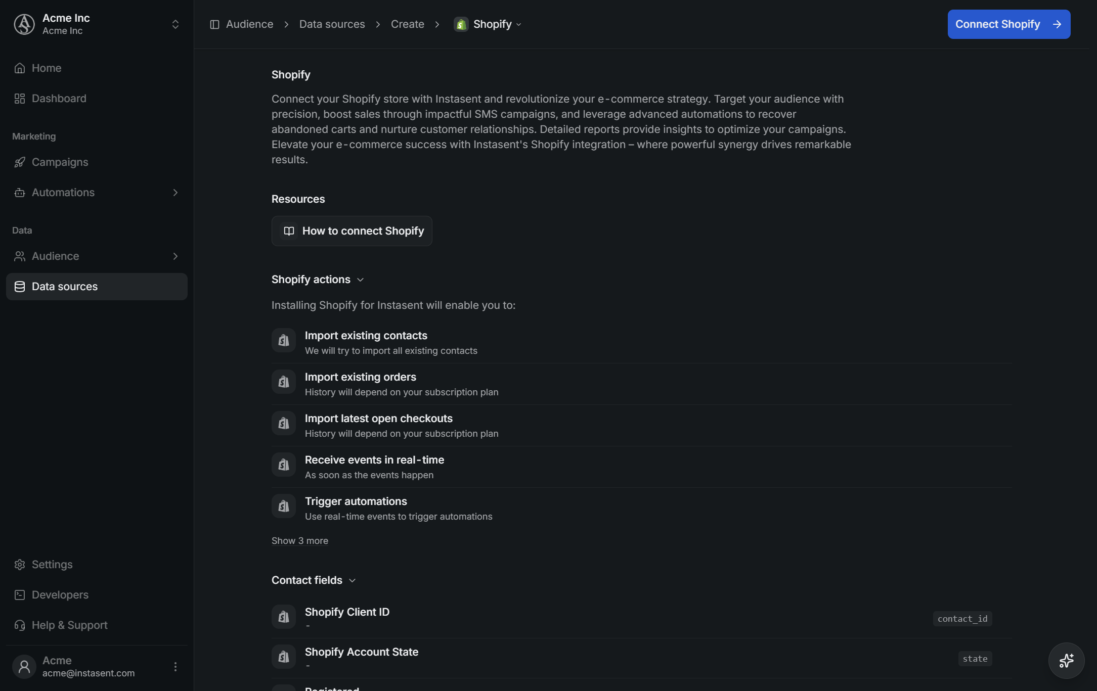Click the sidebar toggle icon beside Audience breadcrumb
Image resolution: width=1097 pixels, height=691 pixels.
point(214,24)
